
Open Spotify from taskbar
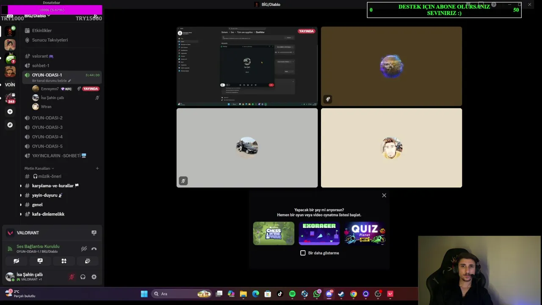click(292, 294)
